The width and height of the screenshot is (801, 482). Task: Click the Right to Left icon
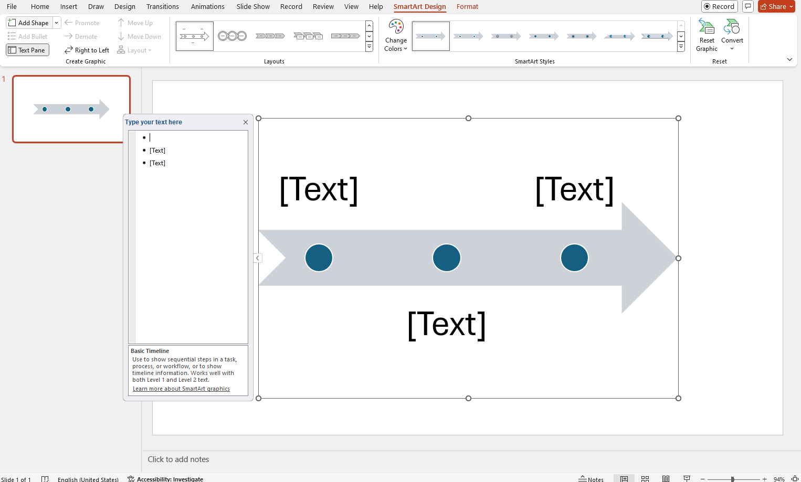tap(87, 50)
